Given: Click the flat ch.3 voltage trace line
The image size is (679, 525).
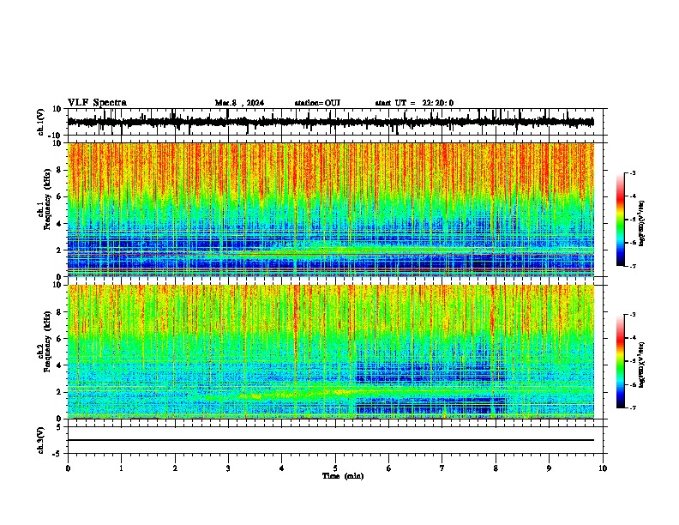Looking at the screenshot, I should (x=330, y=440).
